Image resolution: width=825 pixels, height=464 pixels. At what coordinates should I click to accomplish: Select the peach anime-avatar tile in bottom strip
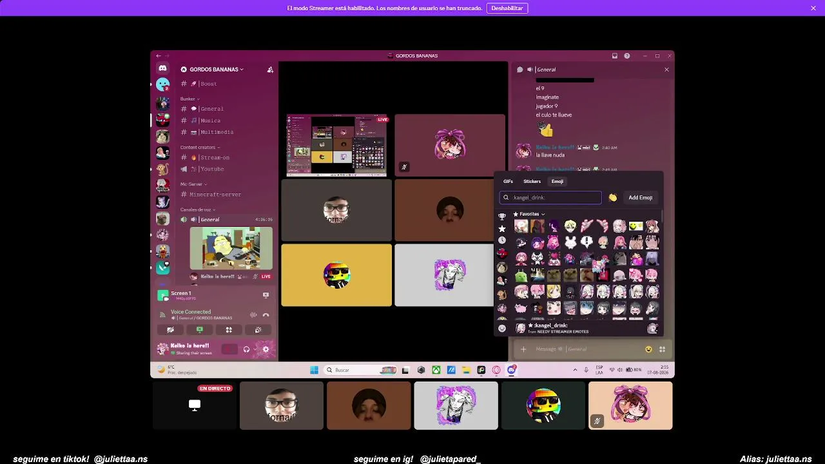click(630, 405)
